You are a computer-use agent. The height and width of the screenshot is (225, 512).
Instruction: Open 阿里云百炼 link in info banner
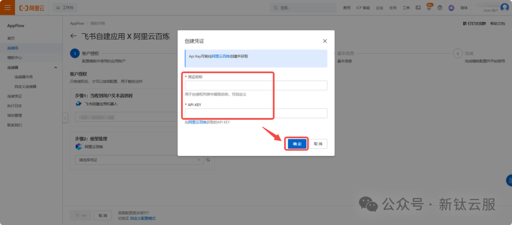[x=221, y=56]
